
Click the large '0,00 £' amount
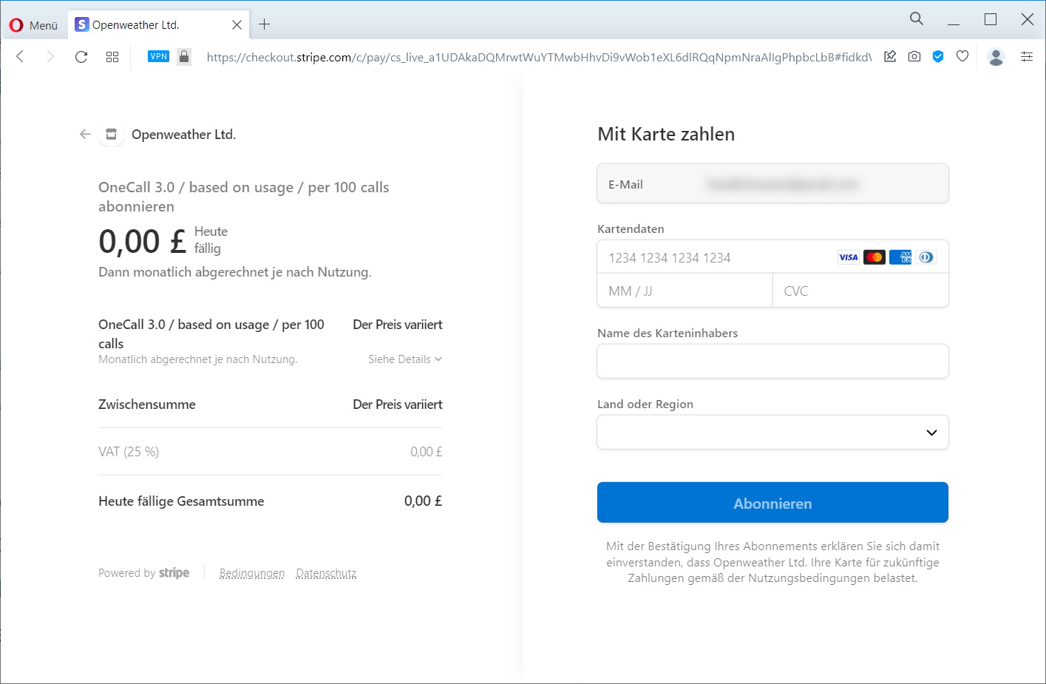point(142,241)
